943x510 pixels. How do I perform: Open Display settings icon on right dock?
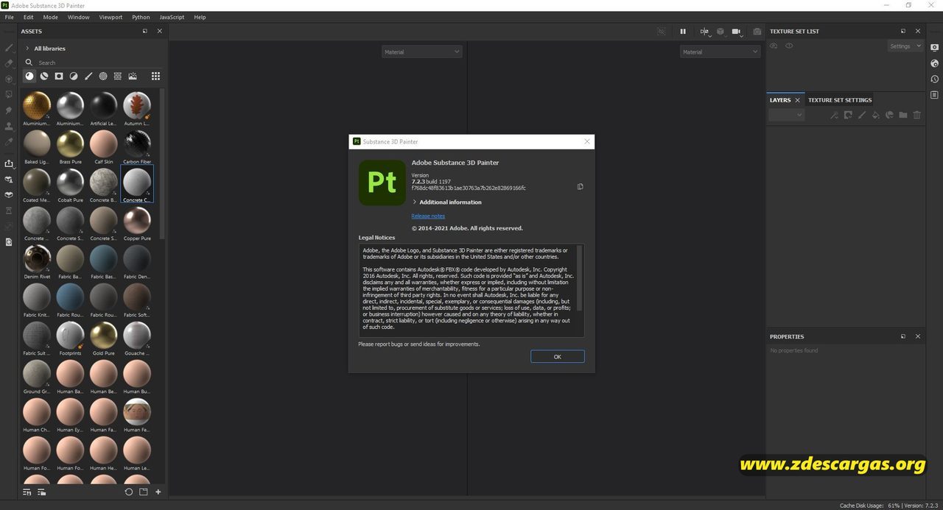click(934, 48)
